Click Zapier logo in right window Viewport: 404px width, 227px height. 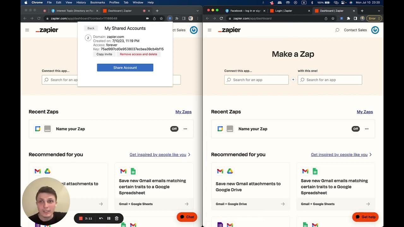pyautogui.click(x=229, y=30)
